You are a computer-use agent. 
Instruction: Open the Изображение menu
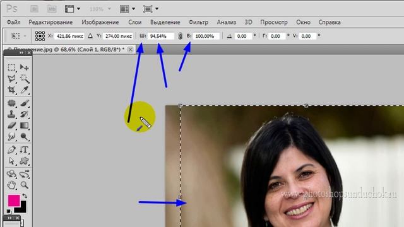100,23
